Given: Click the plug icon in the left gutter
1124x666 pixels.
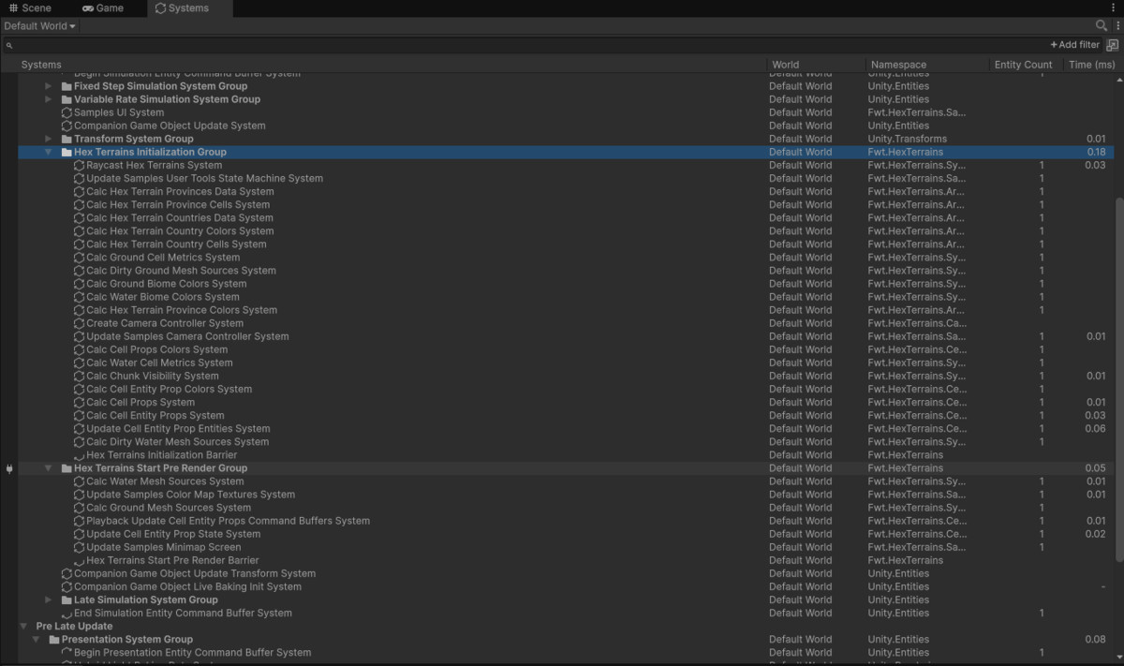Looking at the screenshot, I should 9,468.
